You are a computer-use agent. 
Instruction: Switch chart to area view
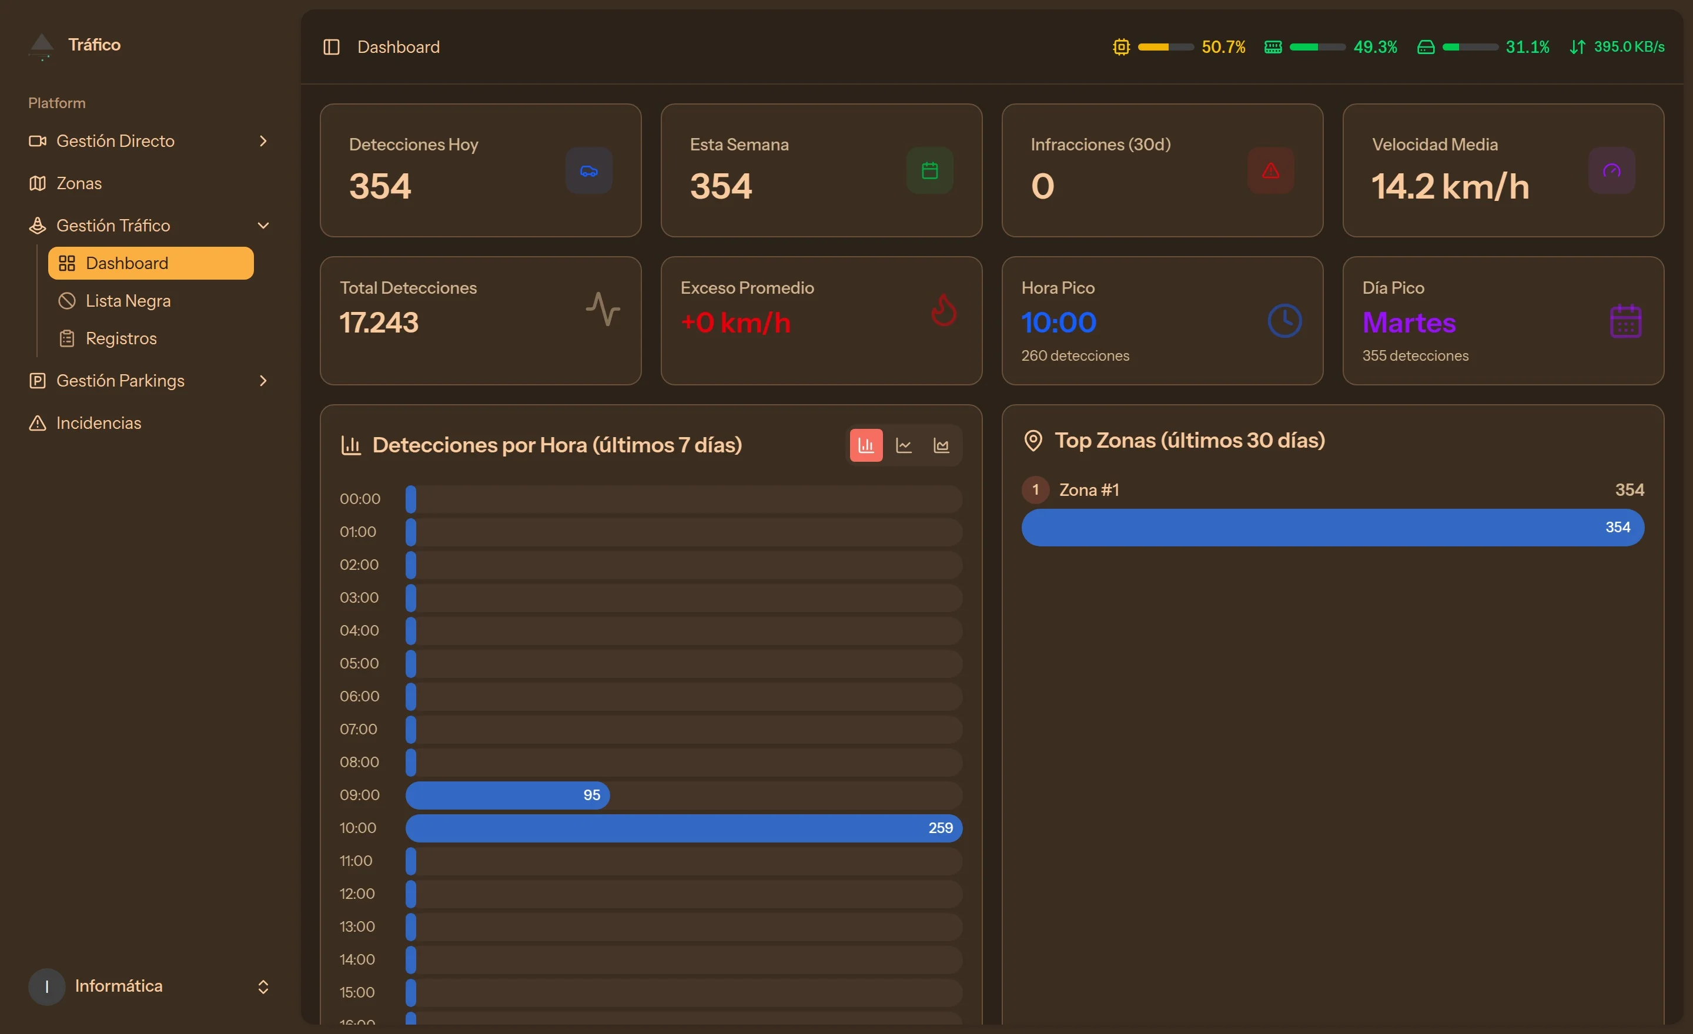[941, 445]
